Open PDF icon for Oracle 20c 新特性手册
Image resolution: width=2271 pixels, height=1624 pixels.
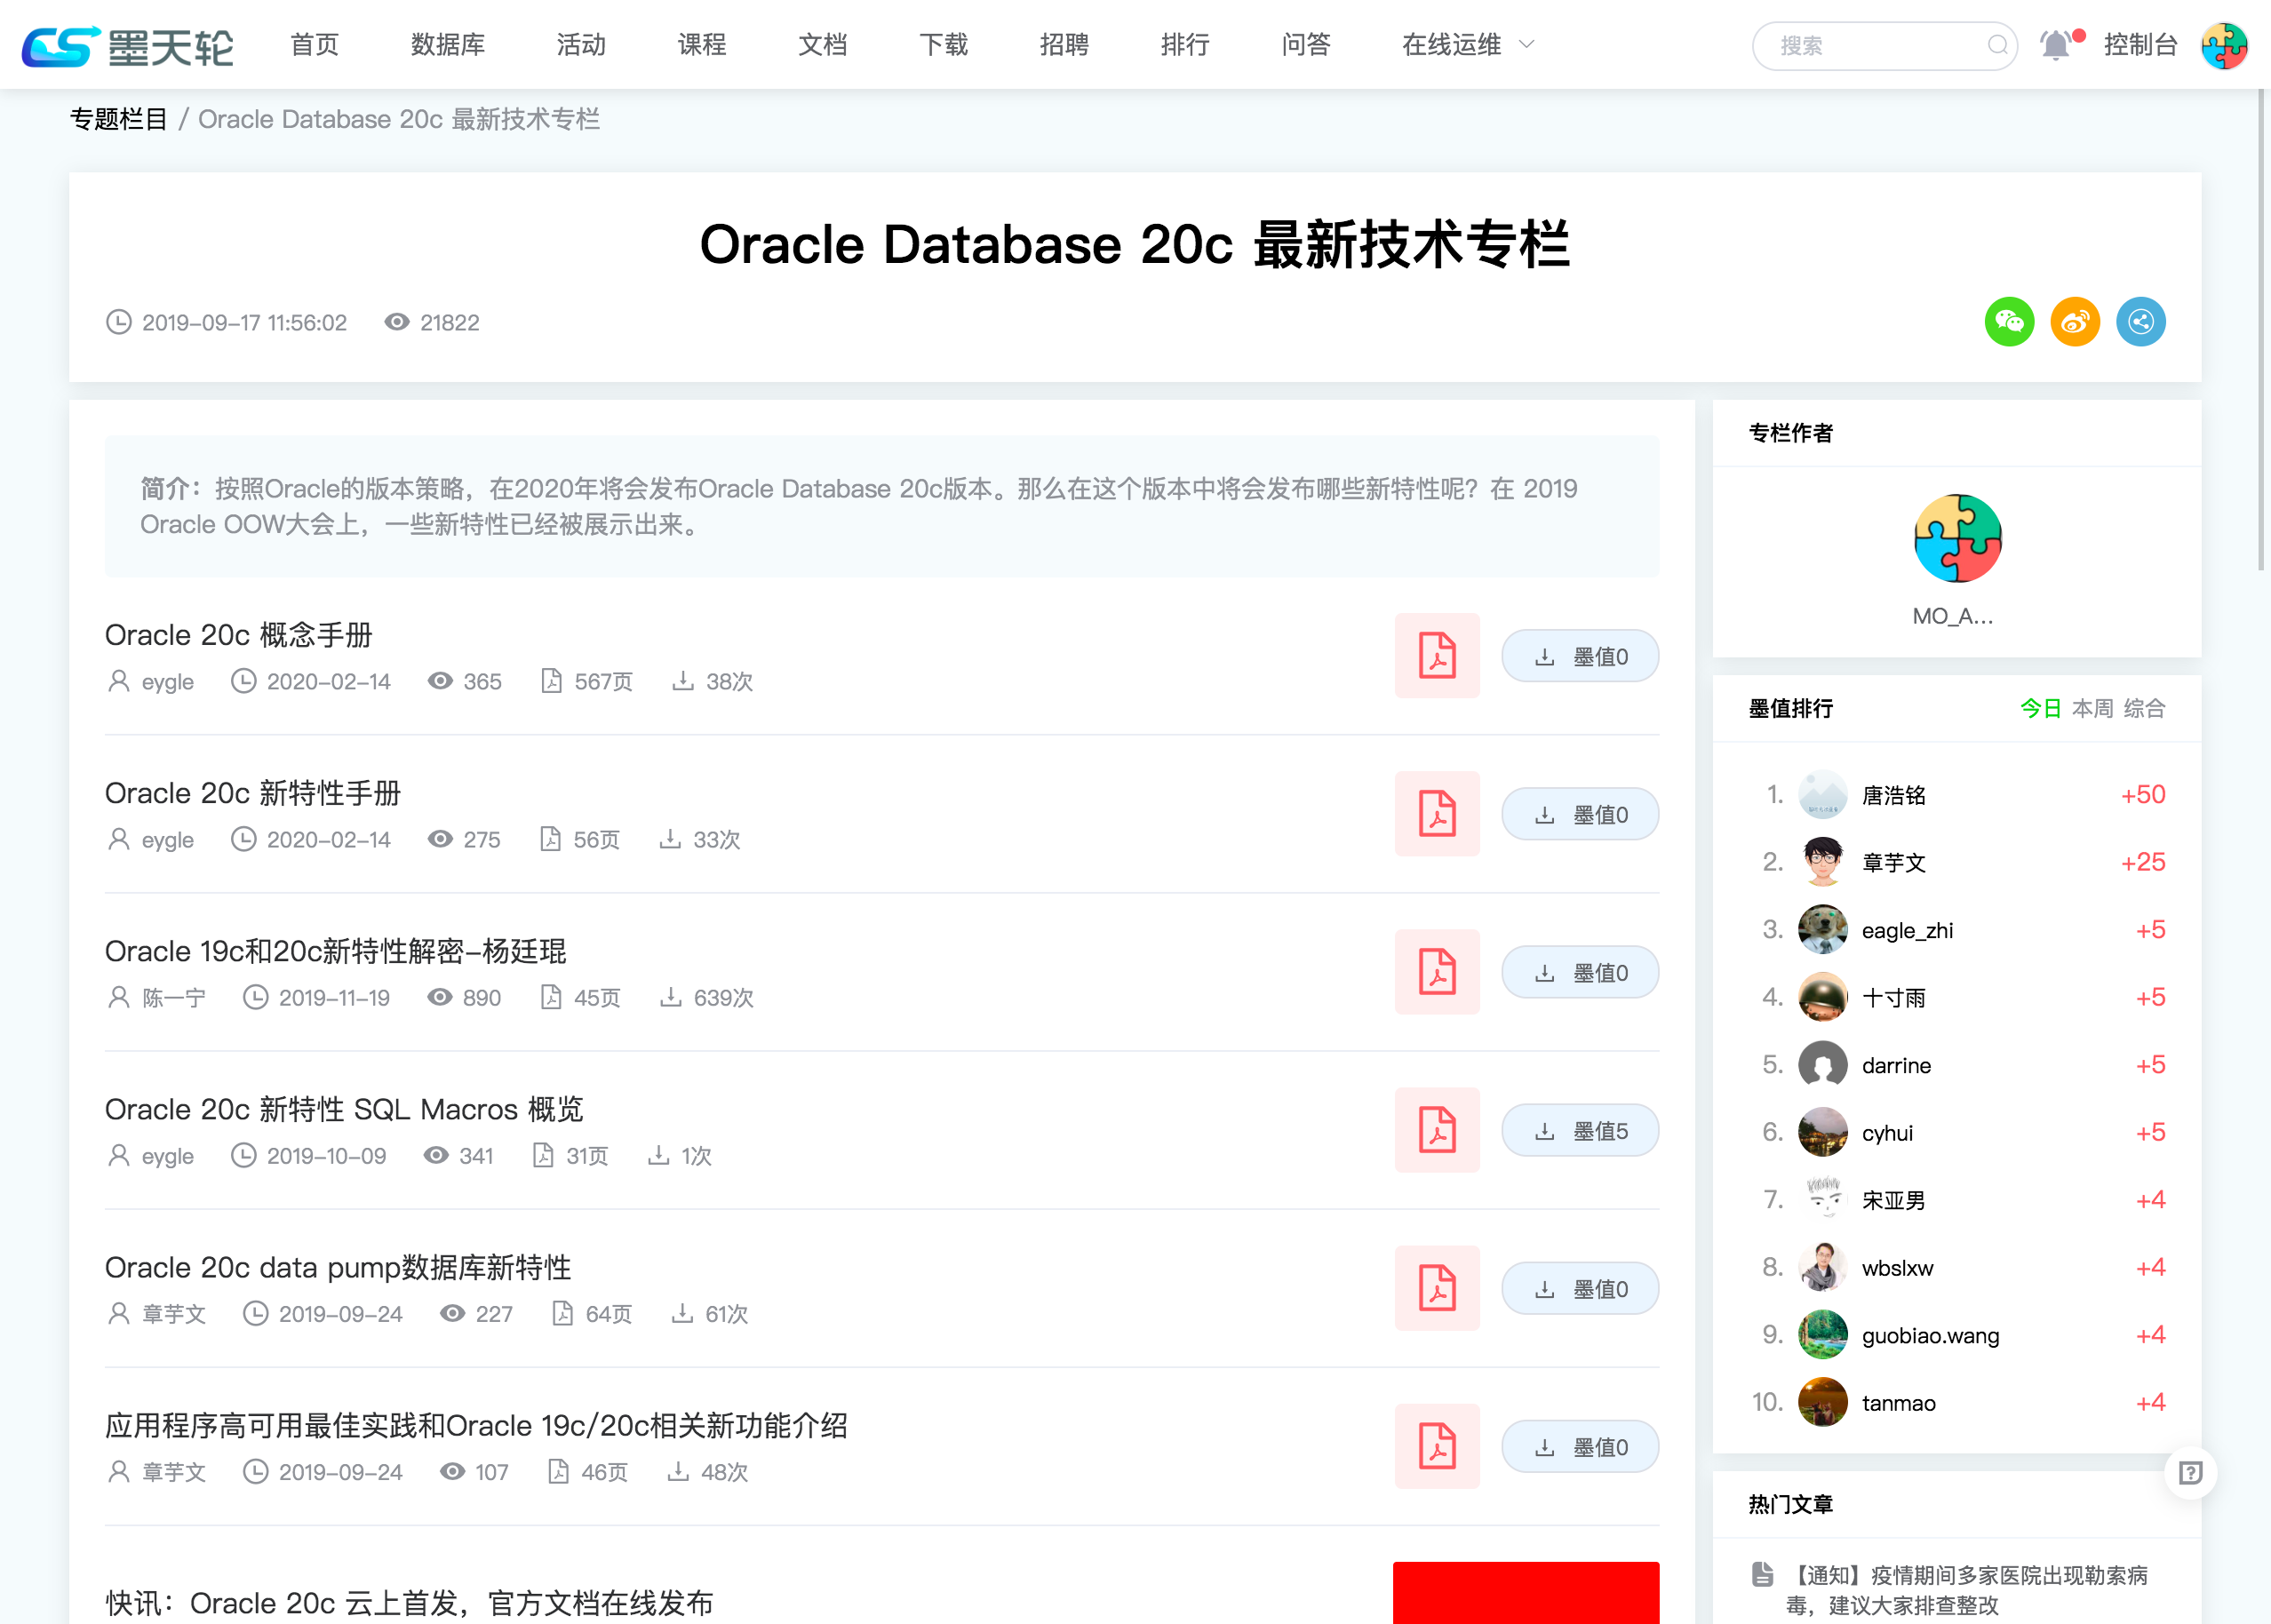click(x=1436, y=814)
